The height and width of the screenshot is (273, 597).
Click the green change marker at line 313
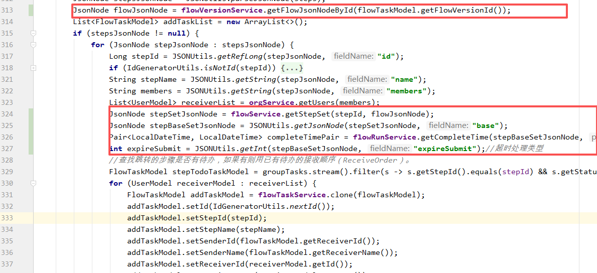31,10
